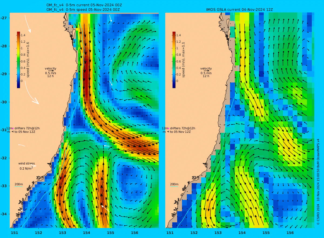Click the copyright text 'CSIRO 2024 ... BoM OceanMAPS v4'
Image resolution: width=324 pixels, height=238 pixels.
coord(318,182)
